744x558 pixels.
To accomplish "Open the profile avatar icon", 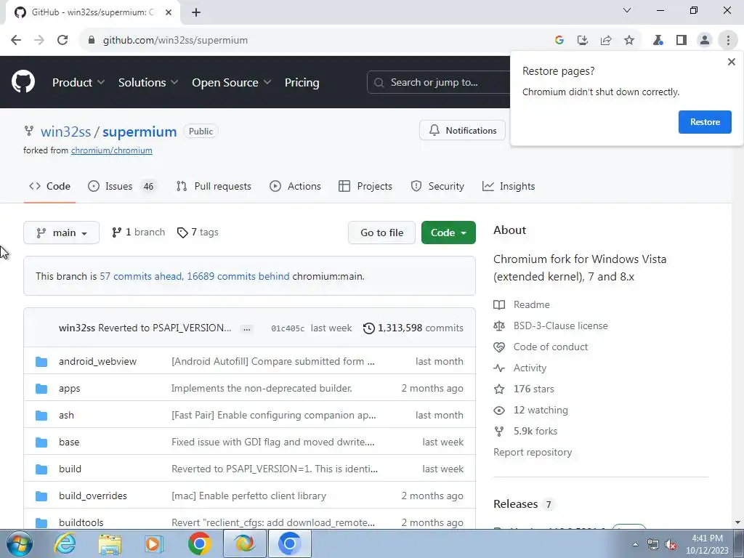I will coord(705,41).
